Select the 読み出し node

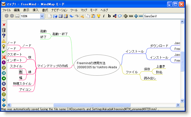coord(150,78)
